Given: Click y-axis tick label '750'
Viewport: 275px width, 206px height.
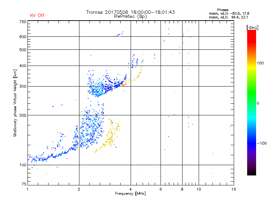Looking at the screenshot, I should (x=23, y=22).
